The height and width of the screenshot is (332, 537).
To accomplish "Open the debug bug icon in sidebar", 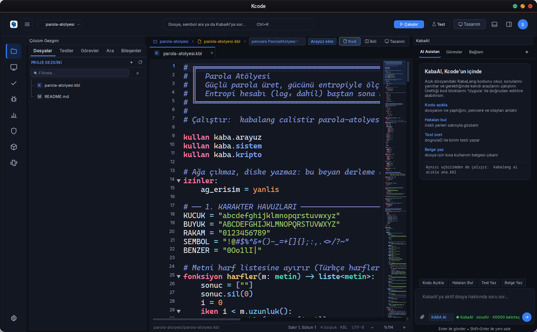I will click(14, 99).
